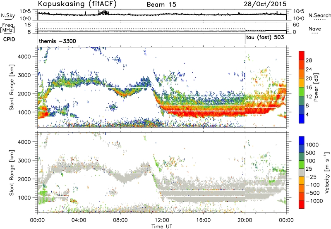Screen dimensions: 331x229
Task: Click the 'Slant Range [km]' label of power panel
Action: (12, 87)
